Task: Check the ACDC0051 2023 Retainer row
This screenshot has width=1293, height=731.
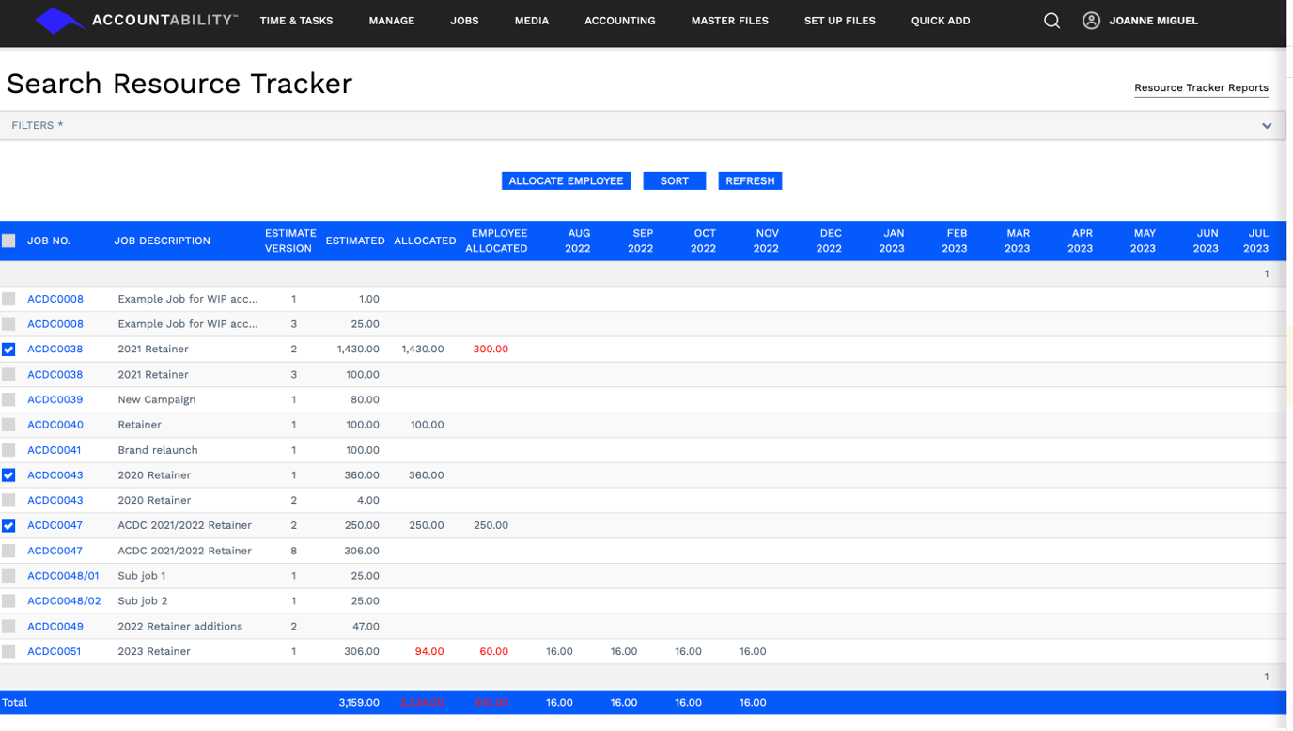Action: [x=9, y=650]
